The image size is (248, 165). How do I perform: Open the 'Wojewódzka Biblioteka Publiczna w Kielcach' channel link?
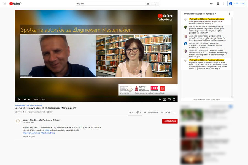coord(41,120)
